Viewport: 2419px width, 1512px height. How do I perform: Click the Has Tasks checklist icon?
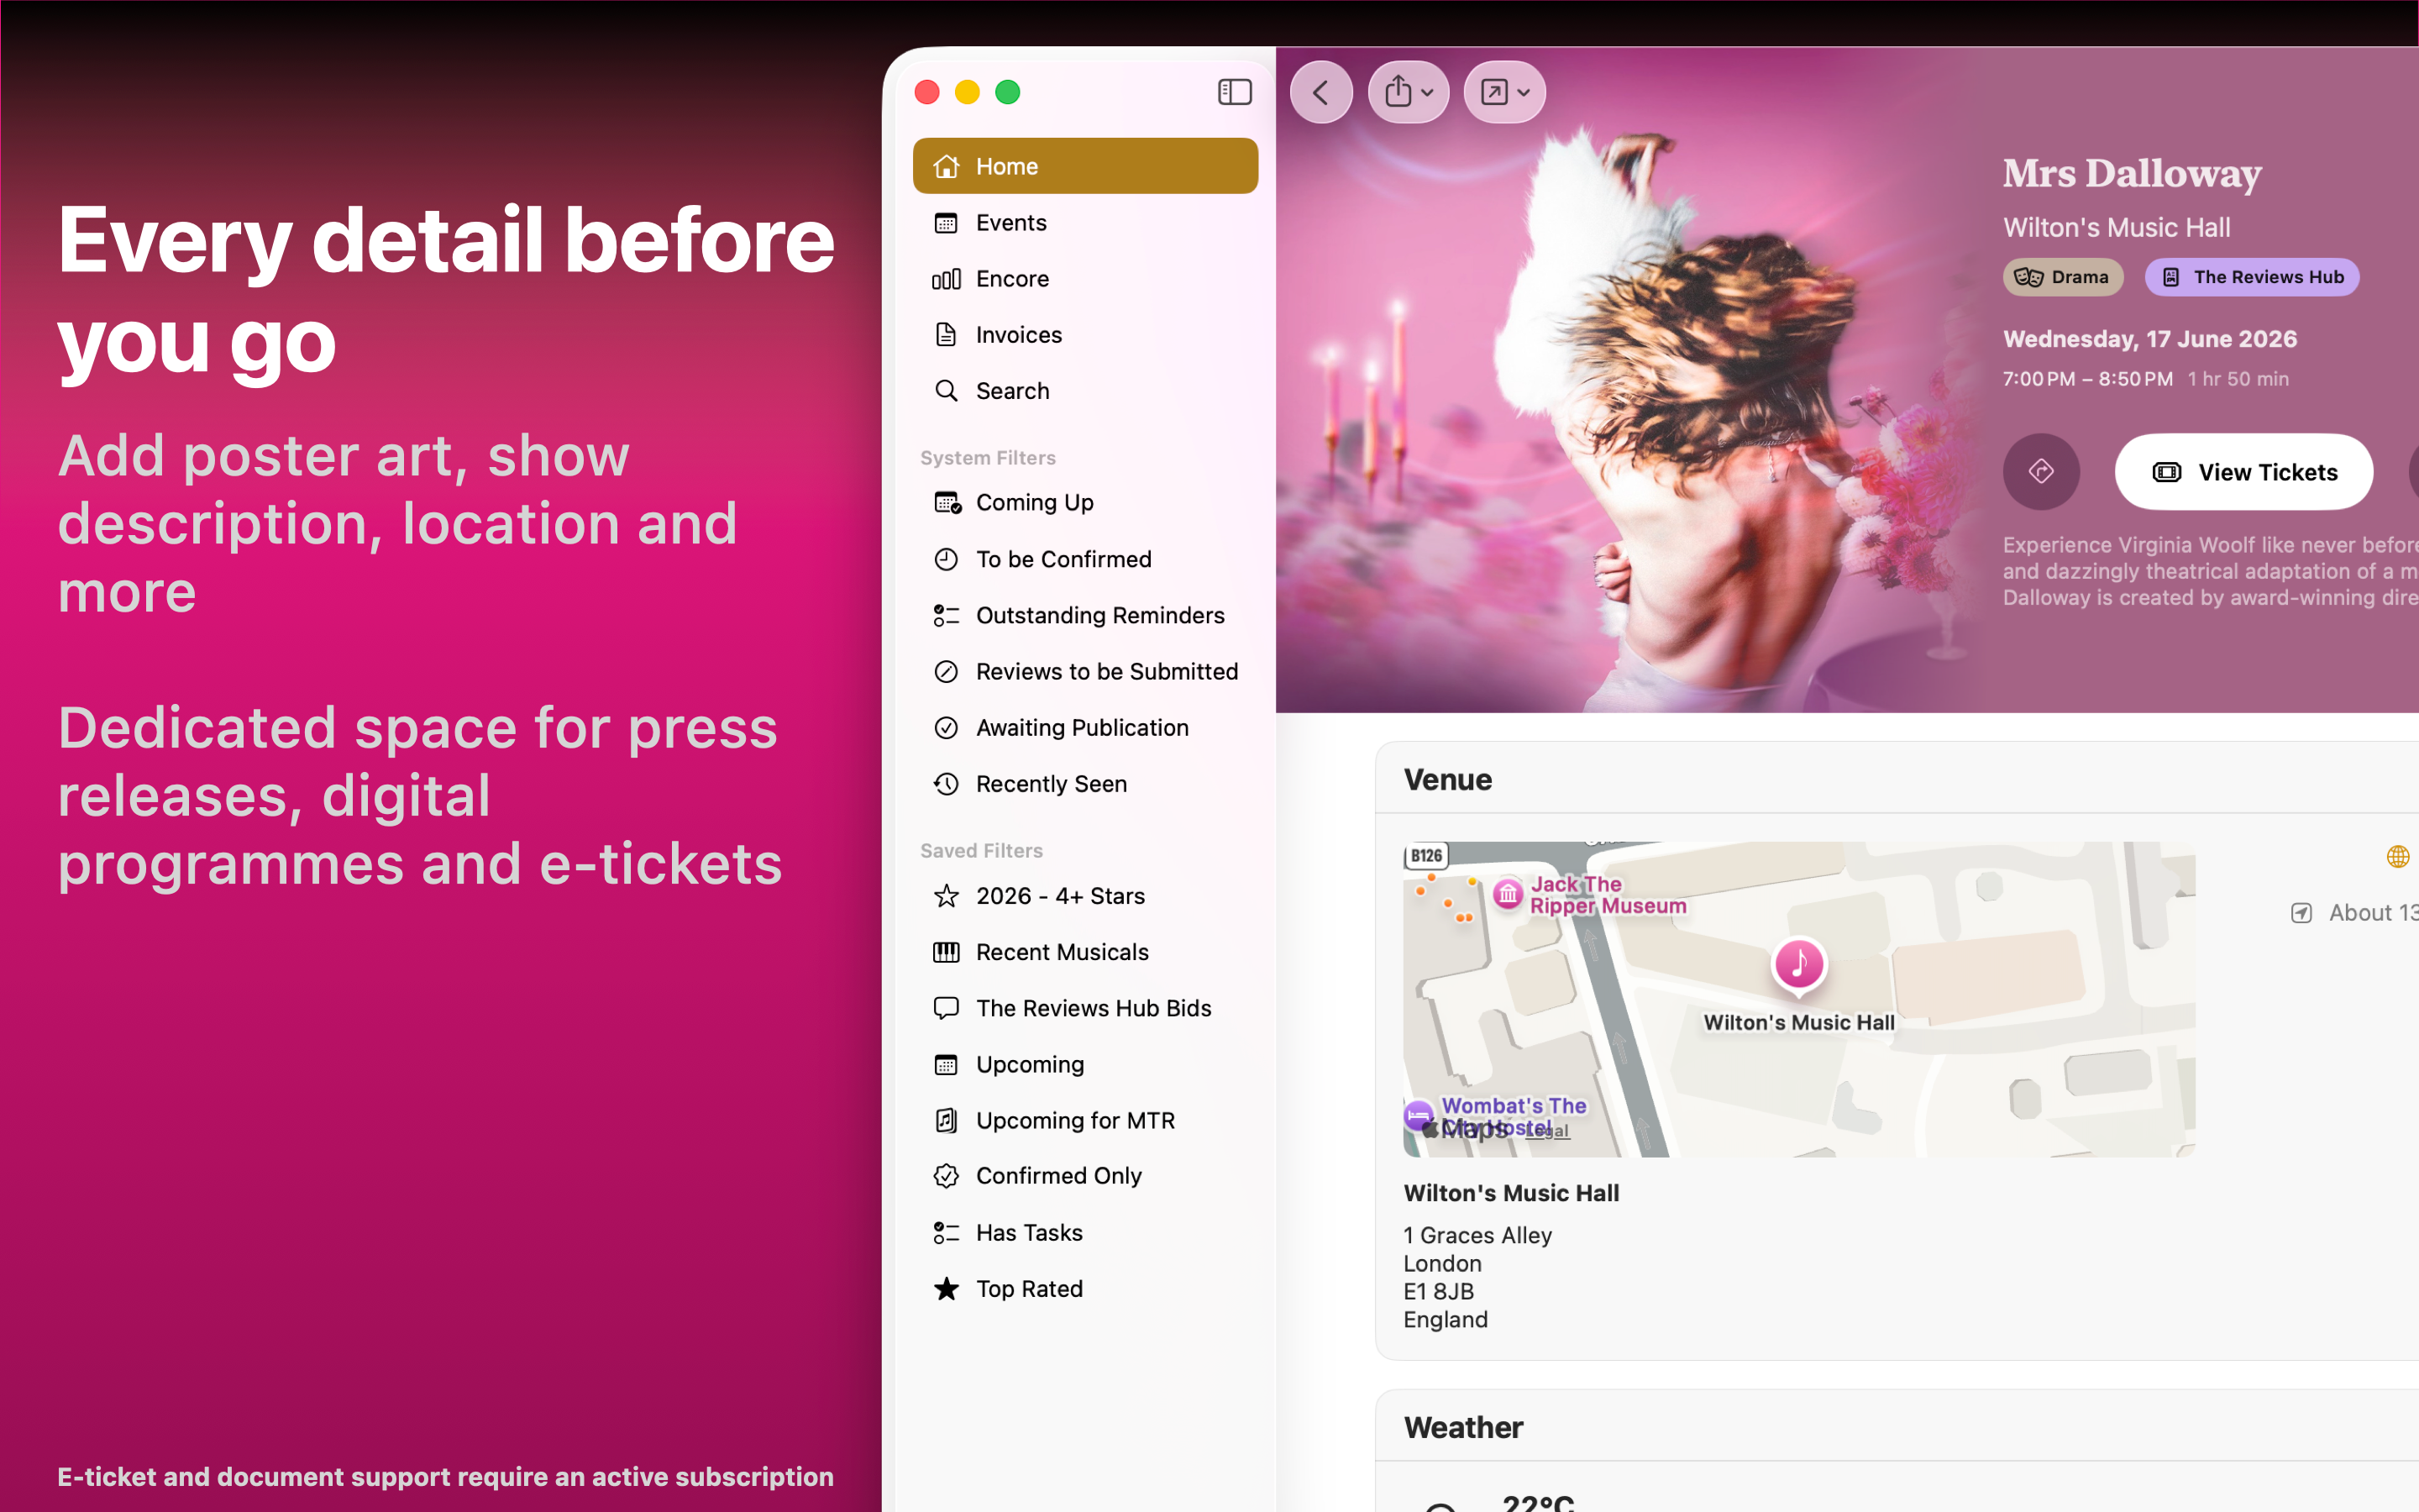(946, 1232)
